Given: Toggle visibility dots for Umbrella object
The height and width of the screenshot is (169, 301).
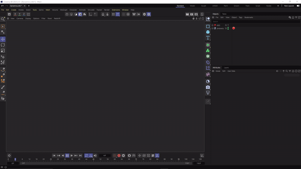Looking at the screenshot, I should click(x=228, y=29).
